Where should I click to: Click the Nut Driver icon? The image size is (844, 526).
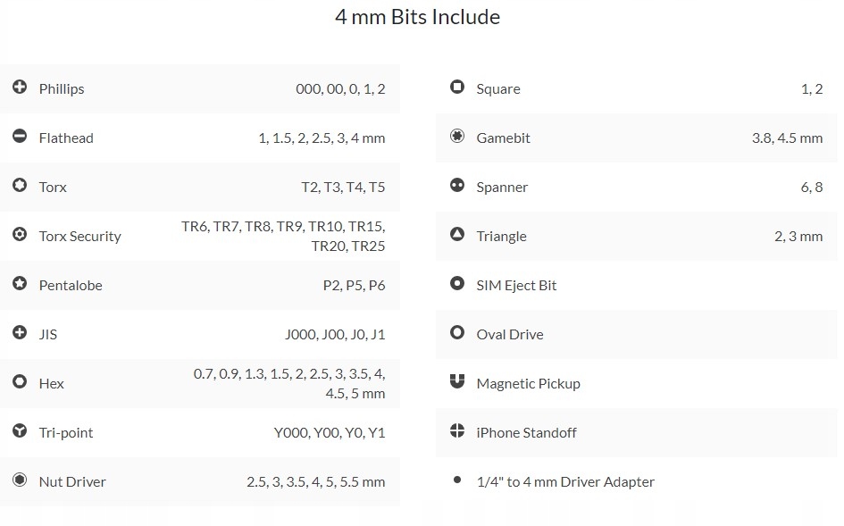click(20, 480)
